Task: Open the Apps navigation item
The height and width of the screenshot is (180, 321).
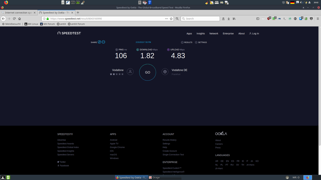Action: pyautogui.click(x=189, y=34)
